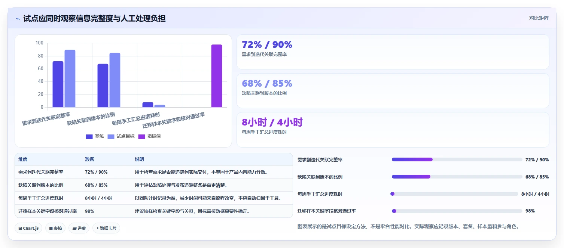Click the 98% value beside progress bar

[x=530, y=211]
